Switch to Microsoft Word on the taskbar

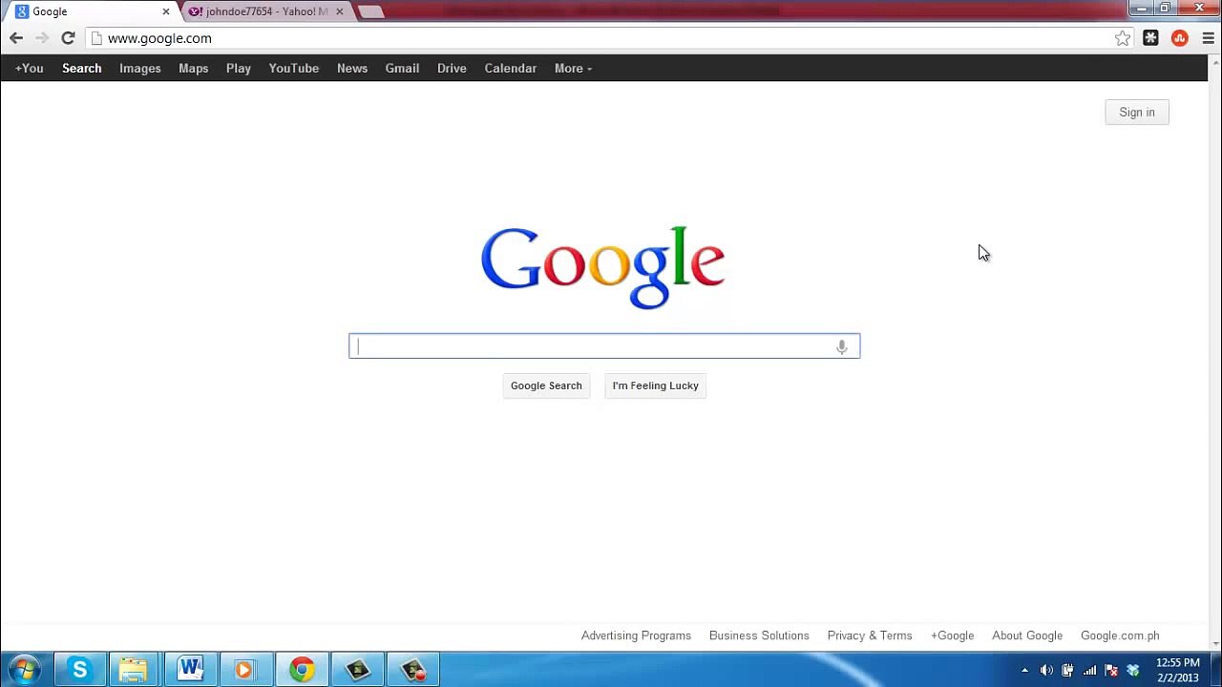[190, 670]
